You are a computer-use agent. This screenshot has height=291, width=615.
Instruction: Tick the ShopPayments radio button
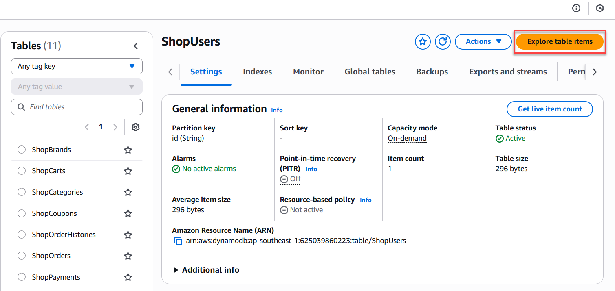point(22,277)
